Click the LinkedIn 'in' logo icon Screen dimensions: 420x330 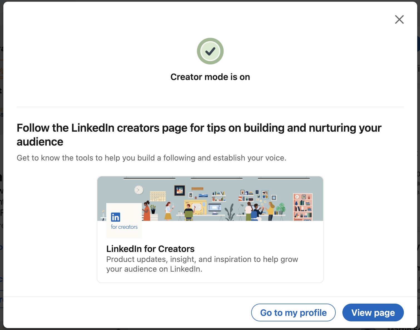116,217
